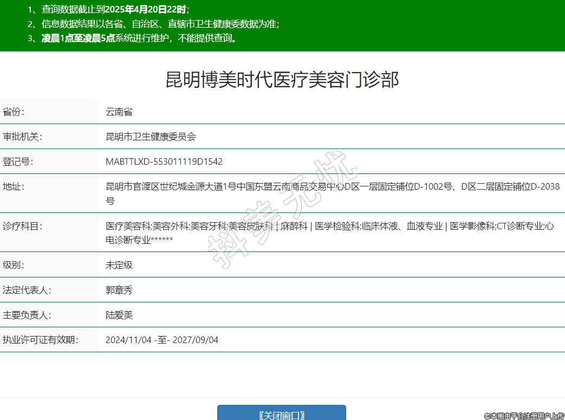
Task: Select the 审批机关 row label
Action: coord(22,137)
